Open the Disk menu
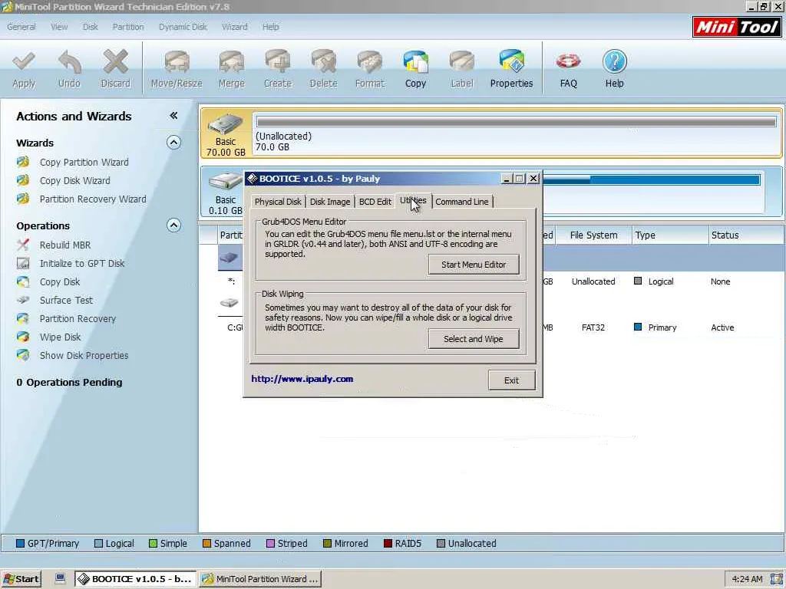Image resolution: width=786 pixels, height=589 pixels. 91,27
